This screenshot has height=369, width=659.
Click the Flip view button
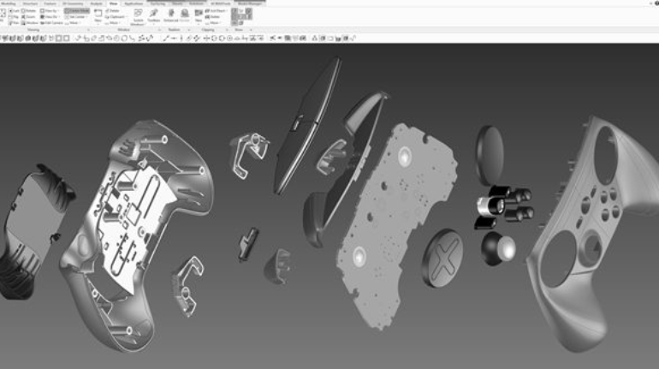(x=14, y=17)
